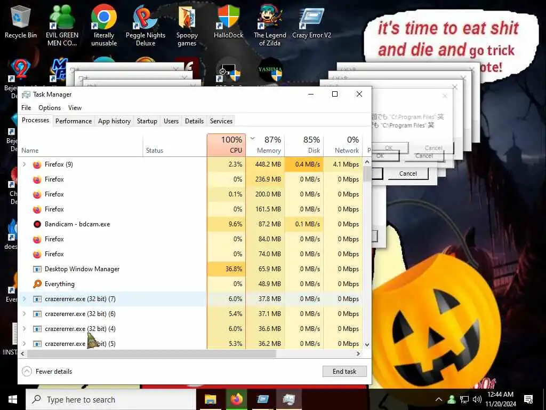This screenshot has height=410, width=546.
Task: Sort processes by Memory column
Action: [x=266, y=145]
